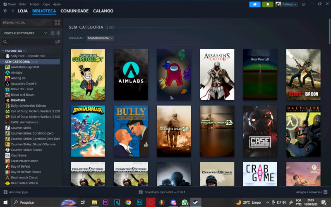Click the Aimlabs icon in the sidebar list
The height and width of the screenshot is (207, 331).
point(7,72)
